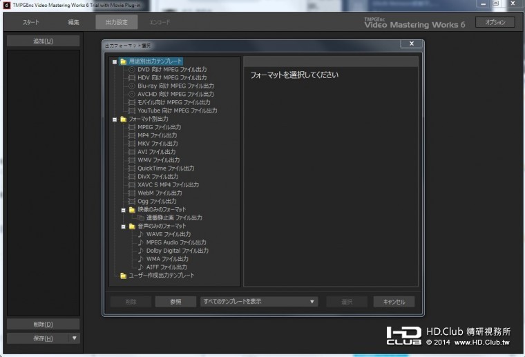
Task: Click the 選択 button in the dialog
Action: click(x=347, y=302)
